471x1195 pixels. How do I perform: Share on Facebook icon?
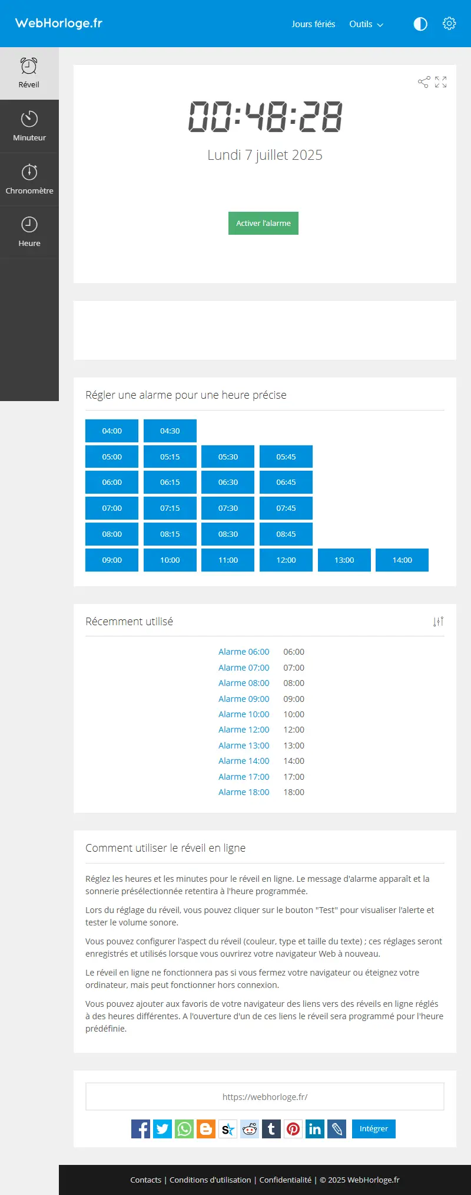(141, 1129)
